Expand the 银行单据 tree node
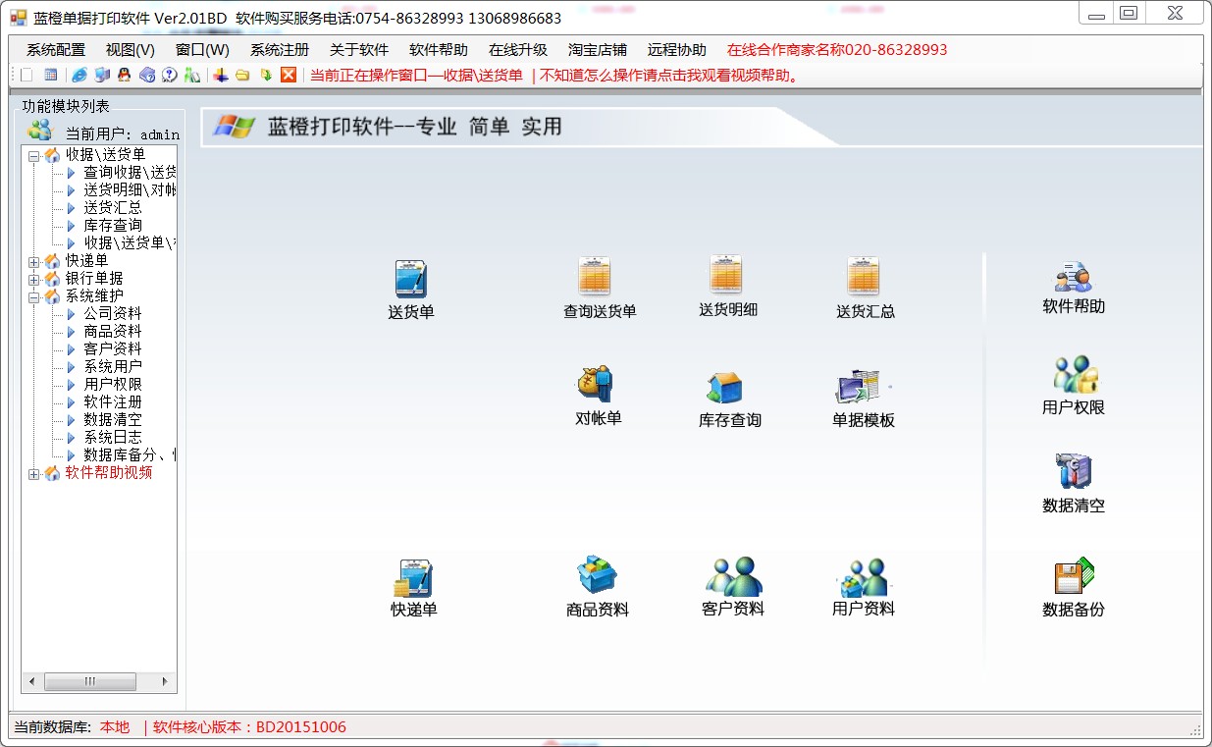The width and height of the screenshot is (1212, 747). pos(34,279)
